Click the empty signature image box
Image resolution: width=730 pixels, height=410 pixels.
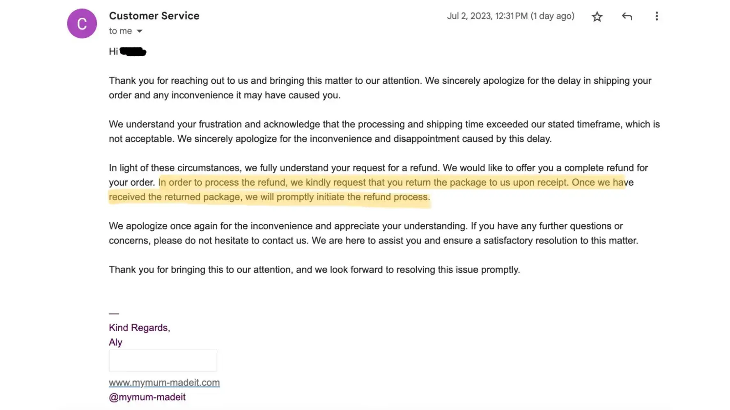coord(163,360)
